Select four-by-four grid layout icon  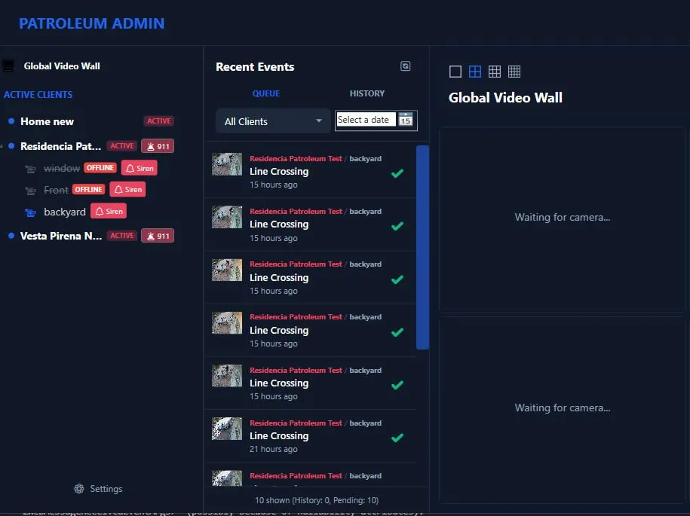pos(514,72)
